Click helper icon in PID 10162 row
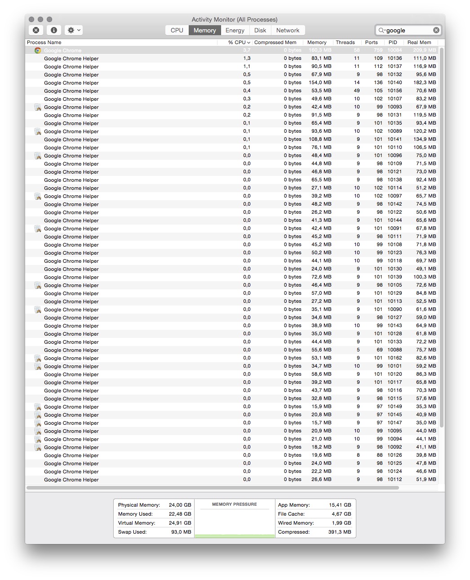This screenshot has width=470, height=580. click(x=38, y=358)
